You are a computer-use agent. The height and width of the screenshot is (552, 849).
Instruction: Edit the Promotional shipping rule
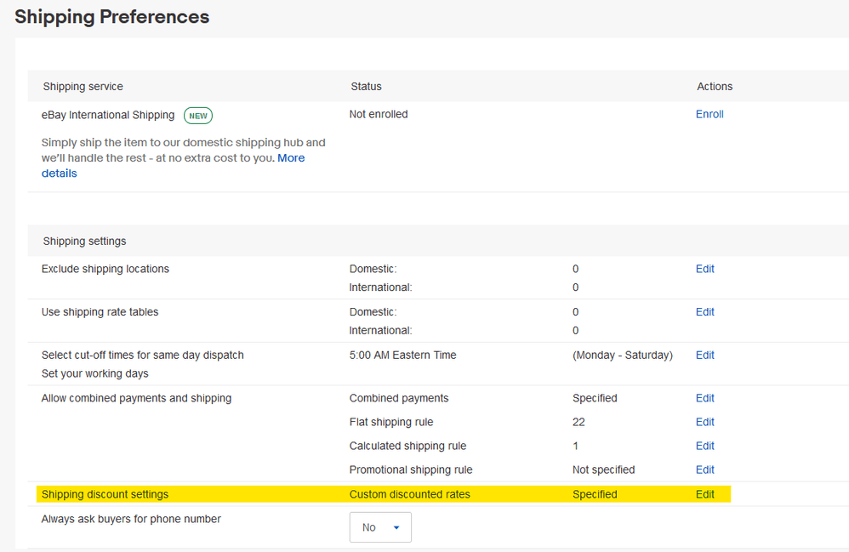pos(705,469)
